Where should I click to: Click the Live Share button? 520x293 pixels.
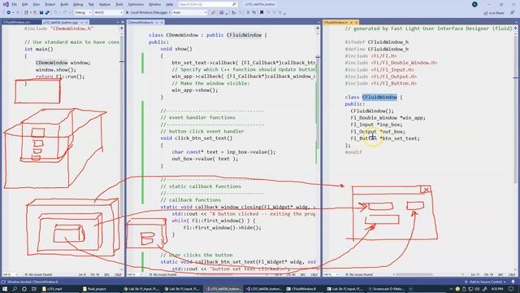coord(494,13)
